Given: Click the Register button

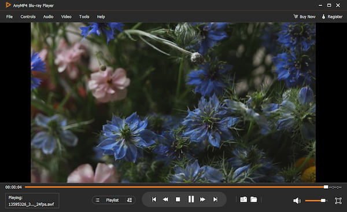Looking at the screenshot, I should pyautogui.click(x=332, y=17).
